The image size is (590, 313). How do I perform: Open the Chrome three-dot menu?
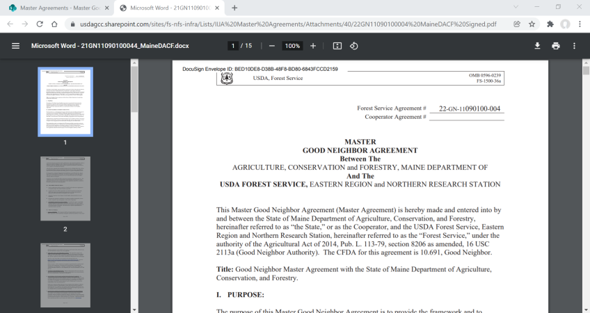(580, 24)
